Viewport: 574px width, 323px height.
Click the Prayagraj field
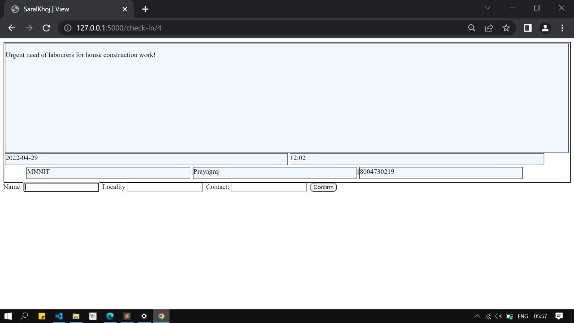coord(274,173)
